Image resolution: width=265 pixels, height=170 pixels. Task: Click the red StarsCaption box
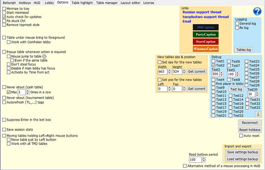point(205,42)
